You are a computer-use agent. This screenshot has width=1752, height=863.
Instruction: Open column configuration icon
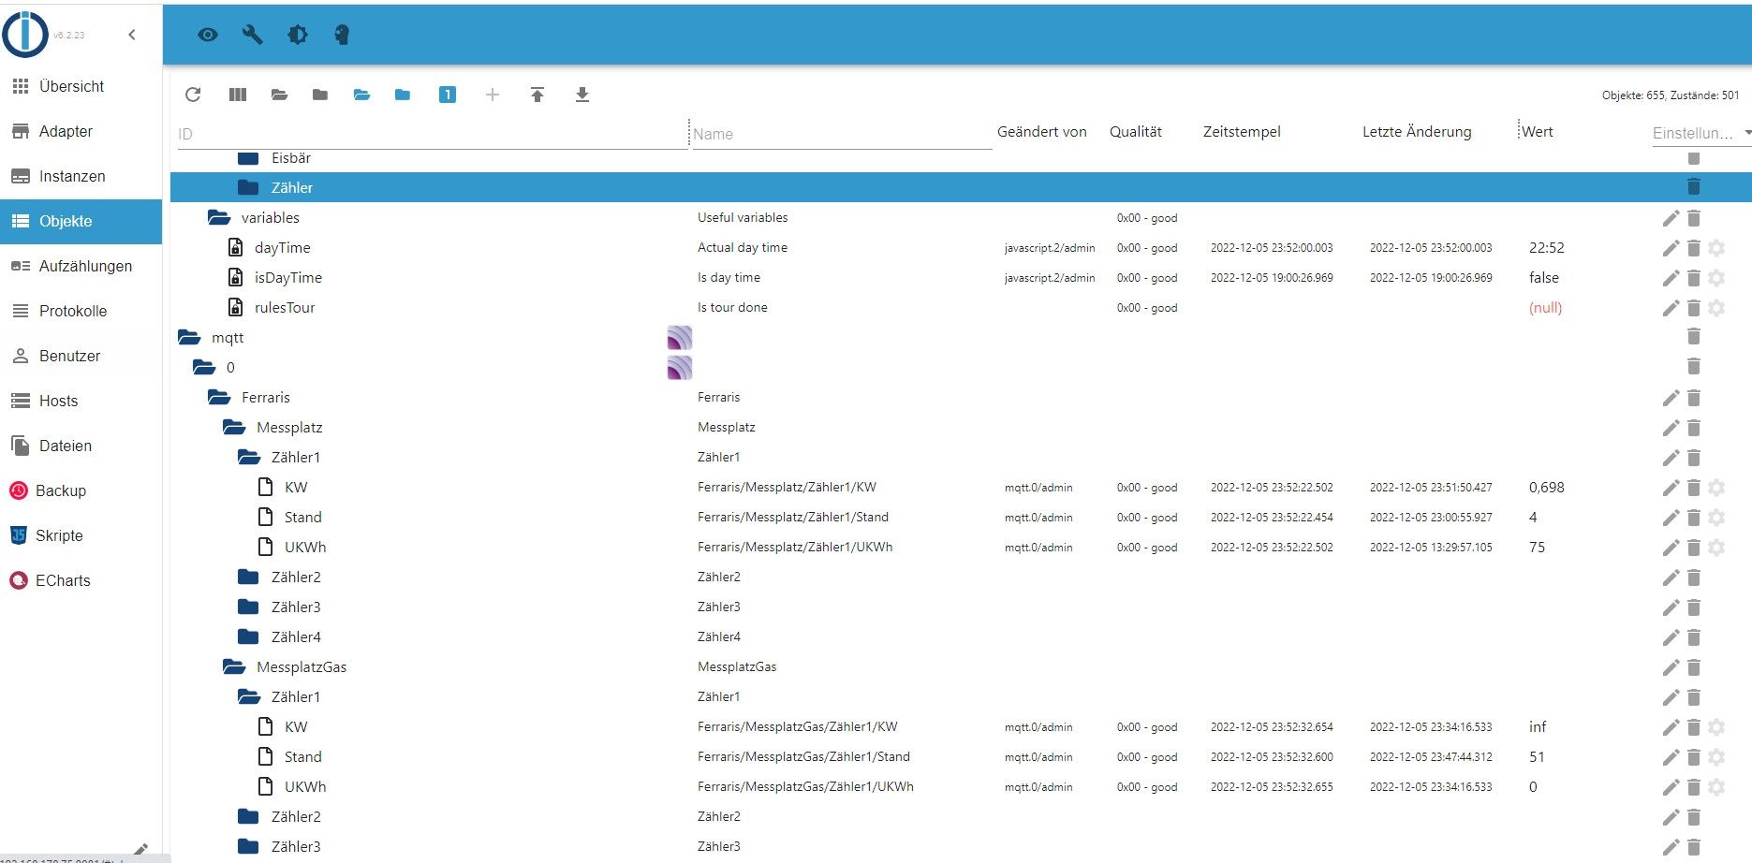[238, 95]
